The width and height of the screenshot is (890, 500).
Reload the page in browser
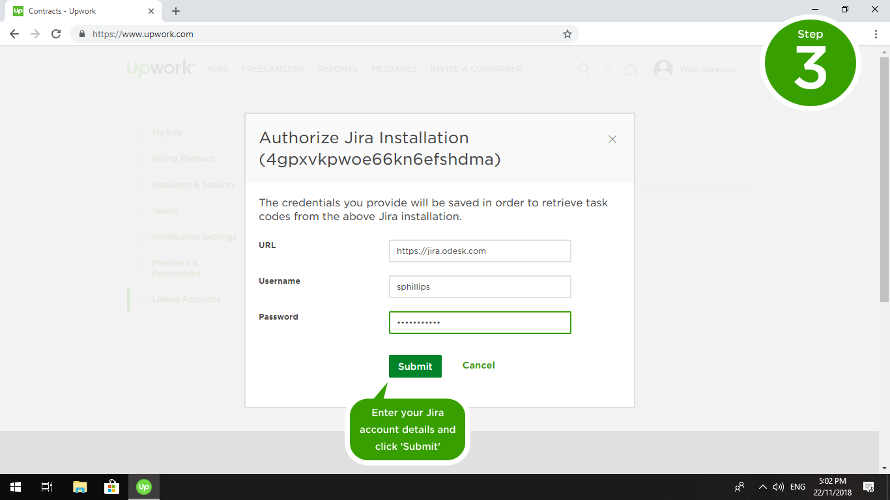tap(56, 34)
